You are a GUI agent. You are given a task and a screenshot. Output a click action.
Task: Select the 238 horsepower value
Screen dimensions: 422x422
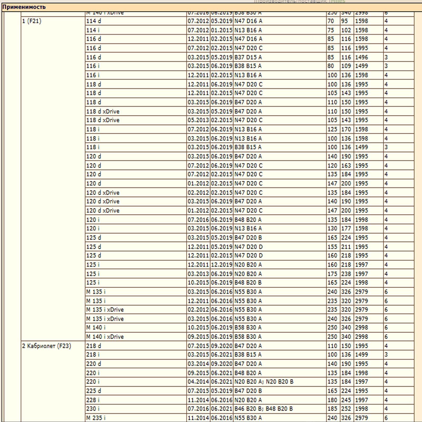point(346,274)
